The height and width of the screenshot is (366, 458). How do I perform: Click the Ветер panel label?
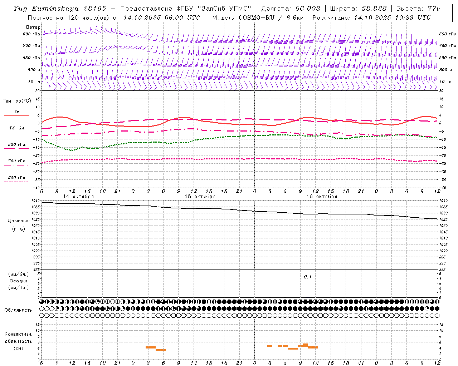33,27
